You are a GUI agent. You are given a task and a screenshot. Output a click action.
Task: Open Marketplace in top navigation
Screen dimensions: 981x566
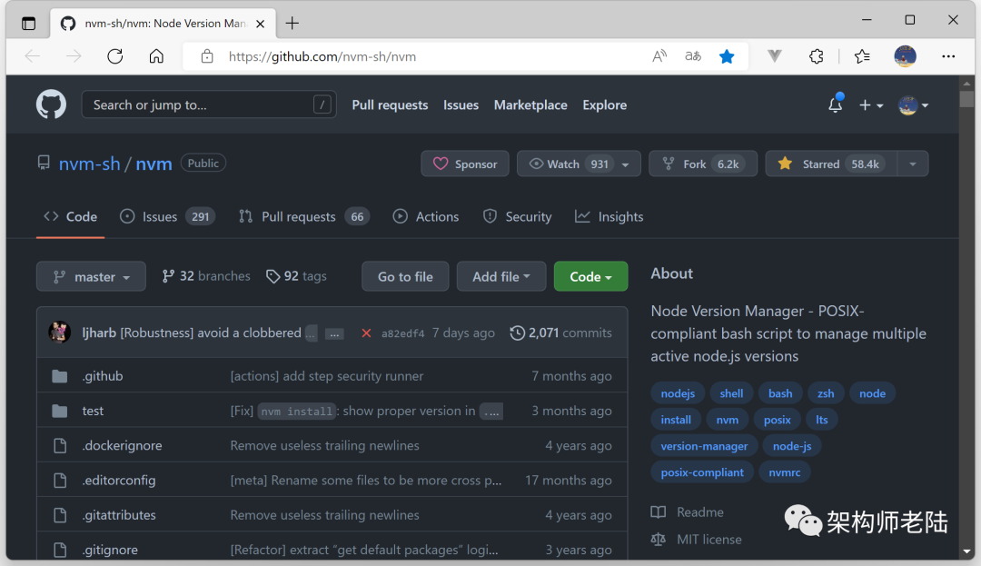click(x=530, y=105)
